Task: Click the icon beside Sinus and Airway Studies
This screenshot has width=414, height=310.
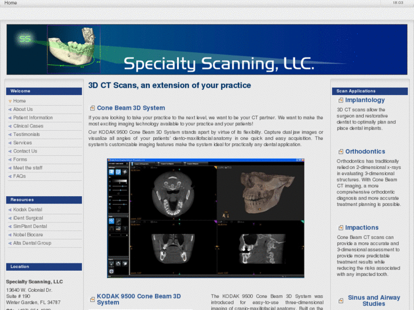Action: click(341, 301)
